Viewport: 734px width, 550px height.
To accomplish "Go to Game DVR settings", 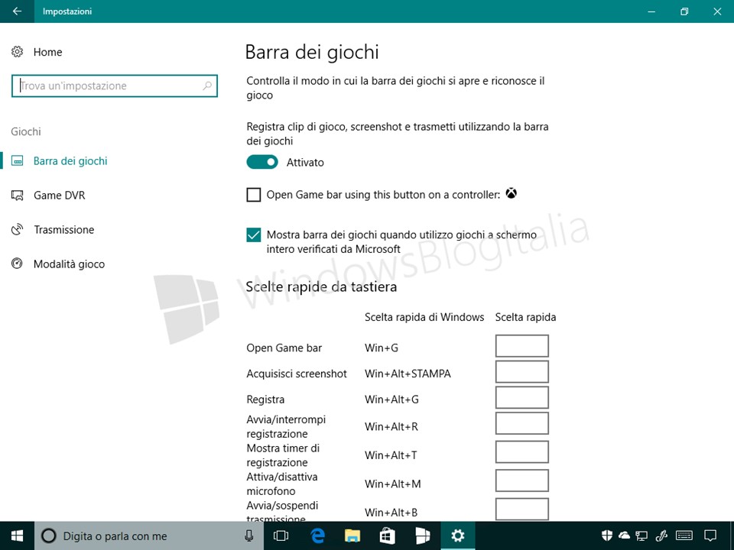I will point(60,196).
